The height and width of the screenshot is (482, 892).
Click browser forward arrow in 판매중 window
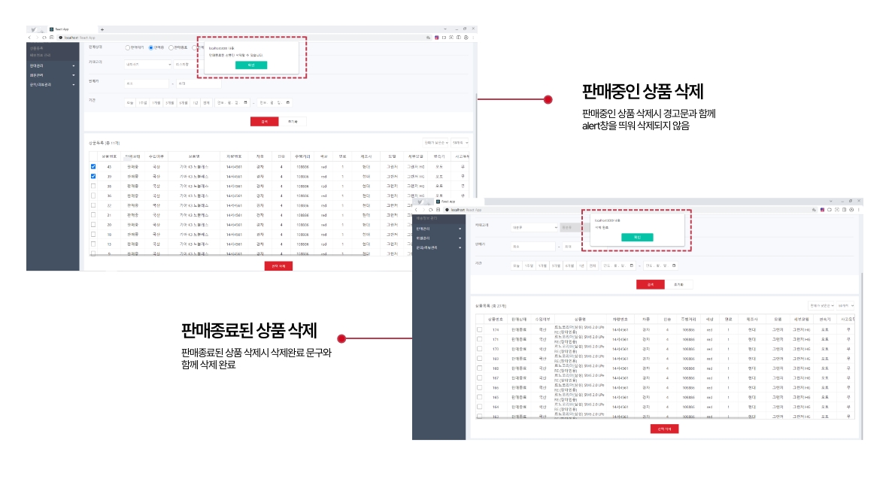37,38
